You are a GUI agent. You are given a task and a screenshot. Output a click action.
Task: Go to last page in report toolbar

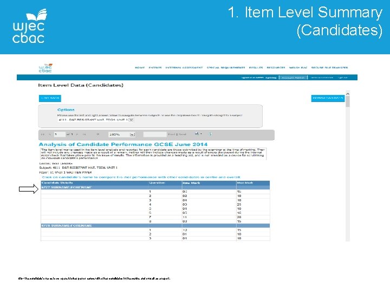(x=84, y=135)
